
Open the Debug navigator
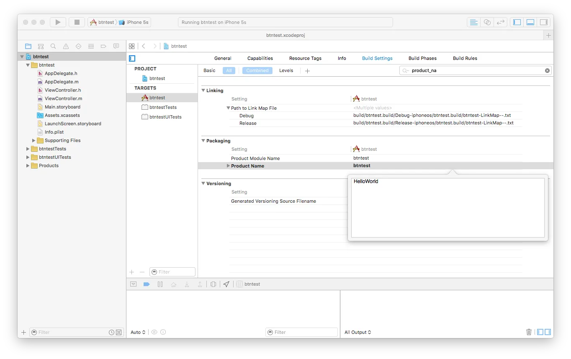pos(91,46)
